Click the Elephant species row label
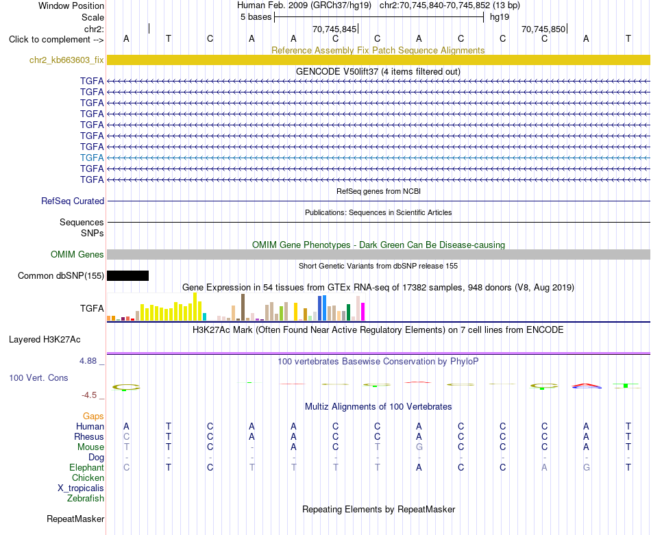 point(86,468)
